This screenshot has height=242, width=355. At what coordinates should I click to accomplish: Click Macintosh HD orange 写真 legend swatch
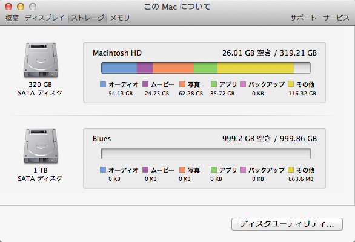(182, 84)
